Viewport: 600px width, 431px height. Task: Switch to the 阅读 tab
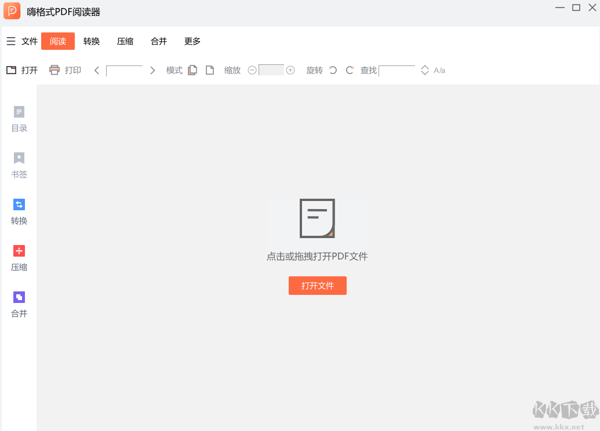(x=57, y=41)
